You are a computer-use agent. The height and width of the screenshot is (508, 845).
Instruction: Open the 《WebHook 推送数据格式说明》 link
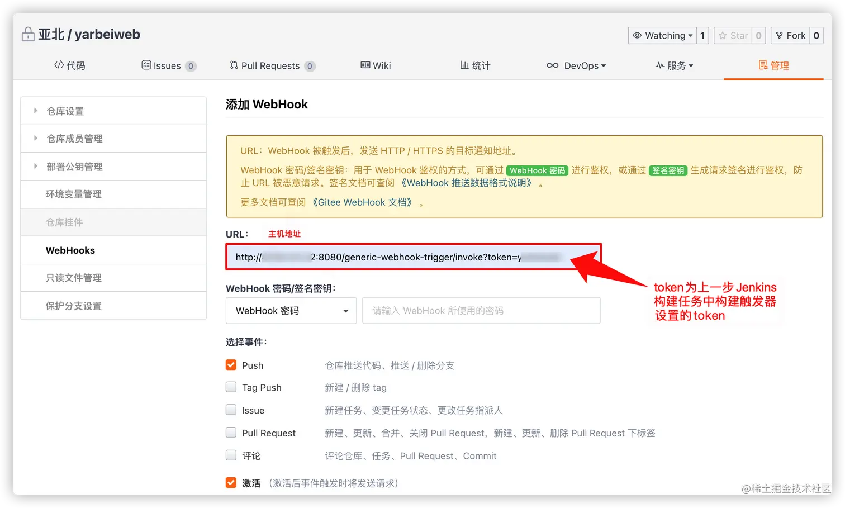467,183
